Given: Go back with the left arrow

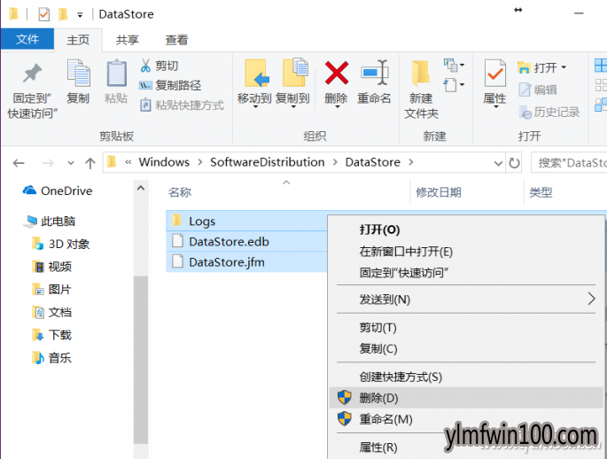Looking at the screenshot, I should coord(19,163).
